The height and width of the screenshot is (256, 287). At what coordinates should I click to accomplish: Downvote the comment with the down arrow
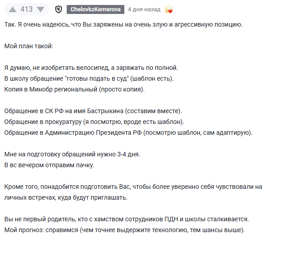(x=41, y=9)
